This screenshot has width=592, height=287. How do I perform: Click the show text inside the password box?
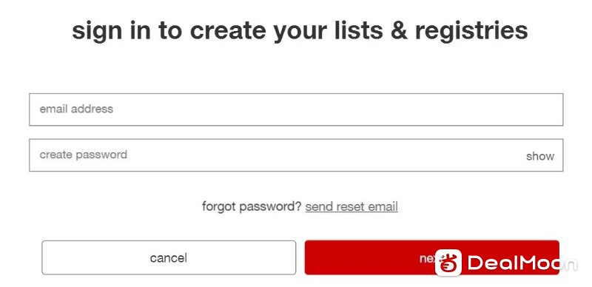[x=540, y=156]
